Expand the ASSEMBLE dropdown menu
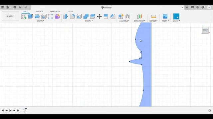213x119 pixels. click(124, 21)
